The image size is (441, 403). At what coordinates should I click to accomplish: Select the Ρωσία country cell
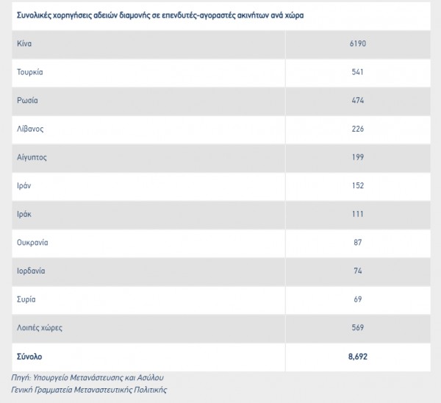point(26,100)
